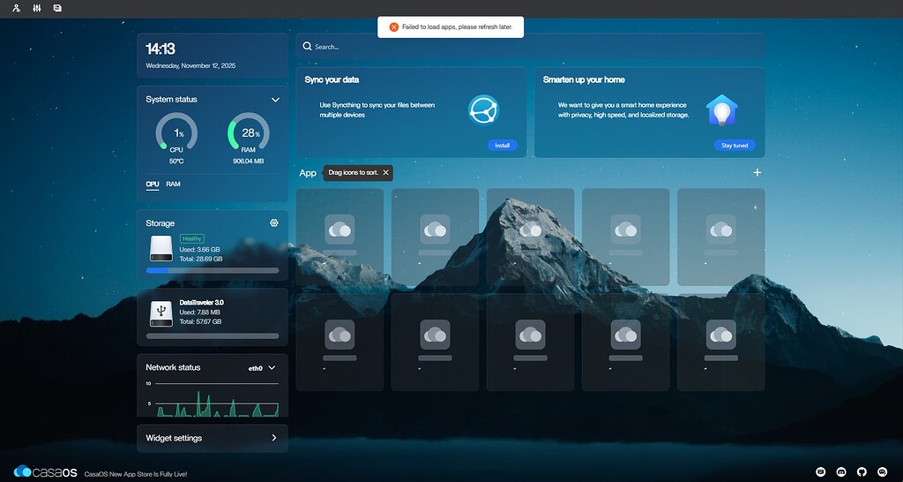Open the settings sliders icon in top bar

[x=37, y=8]
